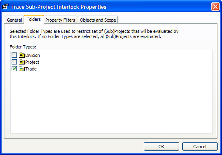Click the Interlock Properties title bar icon
This screenshot has height=155, width=222.
coord(5,7)
